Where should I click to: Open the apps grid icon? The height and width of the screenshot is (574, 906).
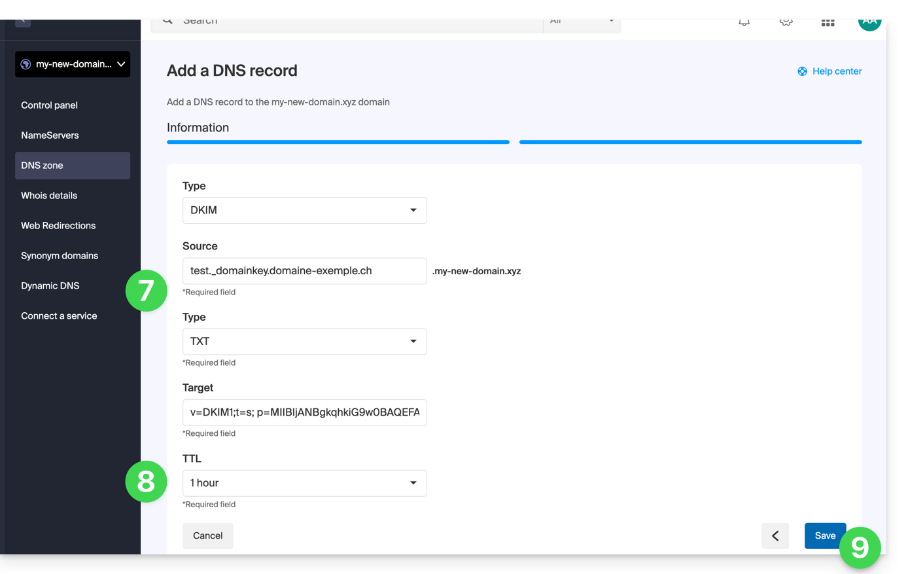tap(828, 23)
